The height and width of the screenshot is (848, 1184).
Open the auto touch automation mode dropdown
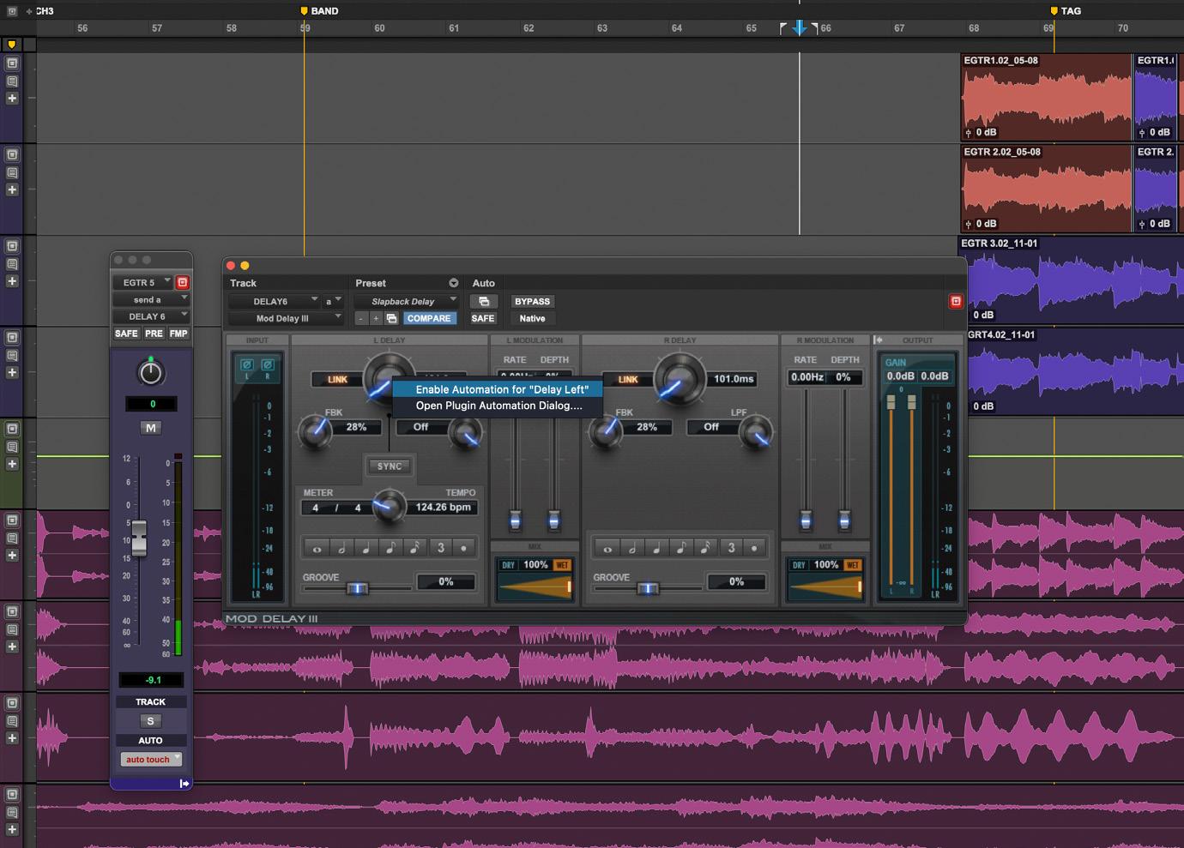click(x=151, y=760)
